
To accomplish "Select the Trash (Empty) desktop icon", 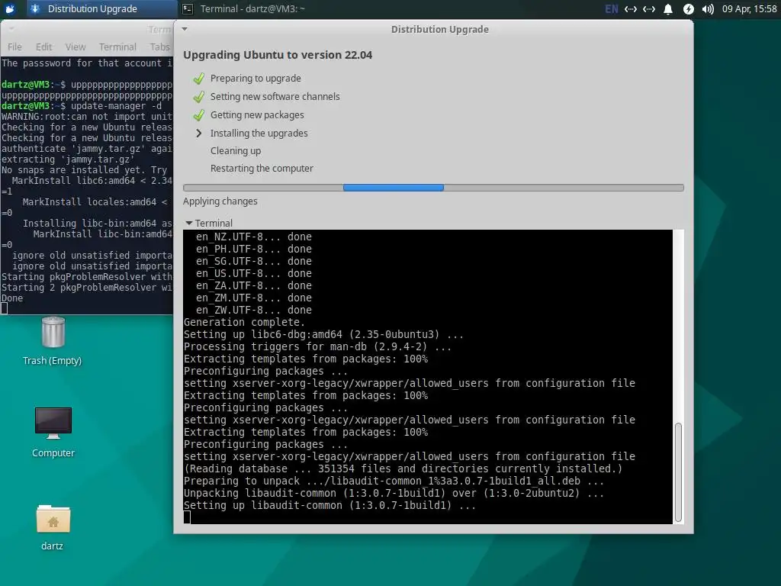I will [x=53, y=341].
